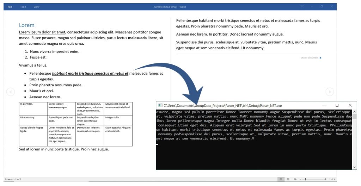
Task: Go to previous screen with left arrow
Action: coord(11,92)
